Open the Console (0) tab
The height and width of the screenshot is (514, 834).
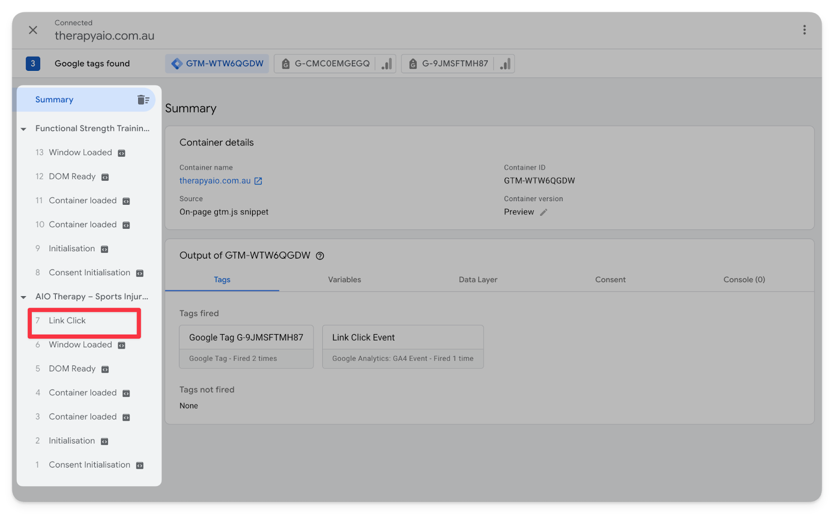[744, 279]
